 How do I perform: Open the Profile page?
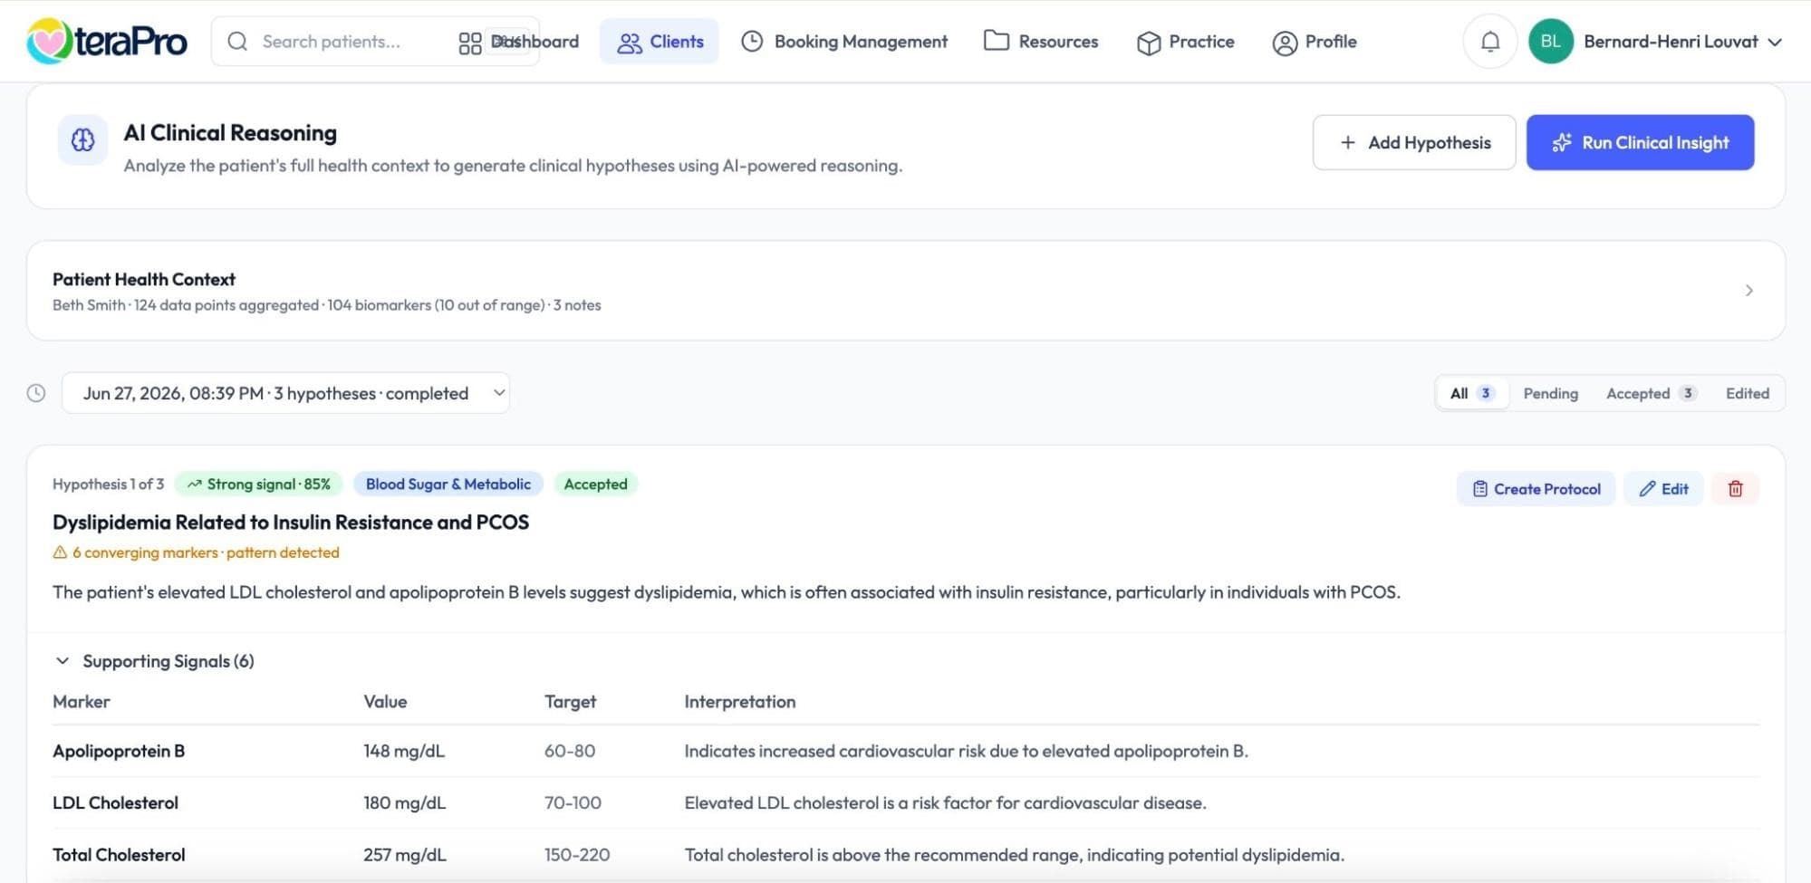1314,42
